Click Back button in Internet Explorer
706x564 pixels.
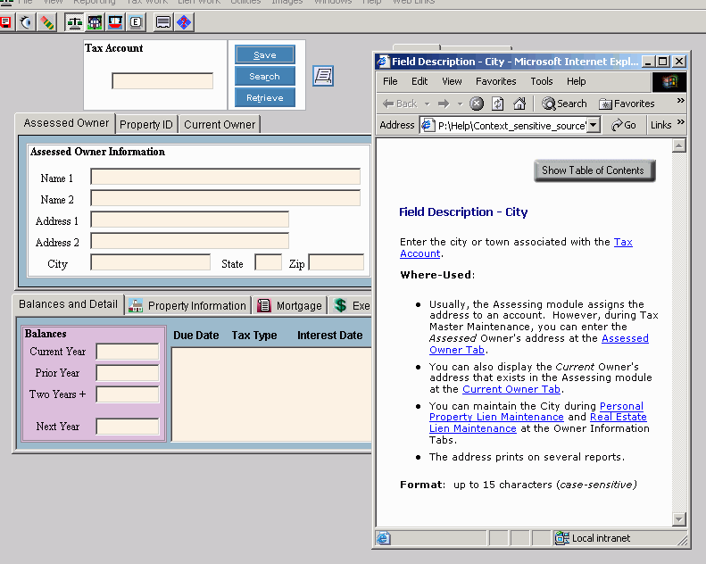point(400,104)
